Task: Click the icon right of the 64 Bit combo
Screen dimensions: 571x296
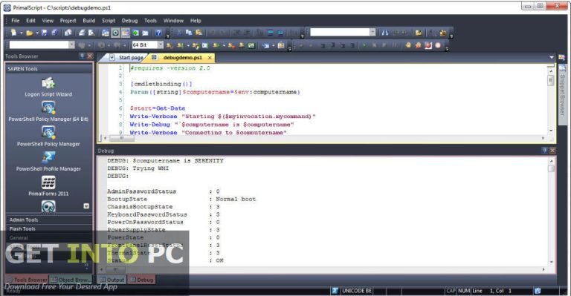Action: pos(170,45)
